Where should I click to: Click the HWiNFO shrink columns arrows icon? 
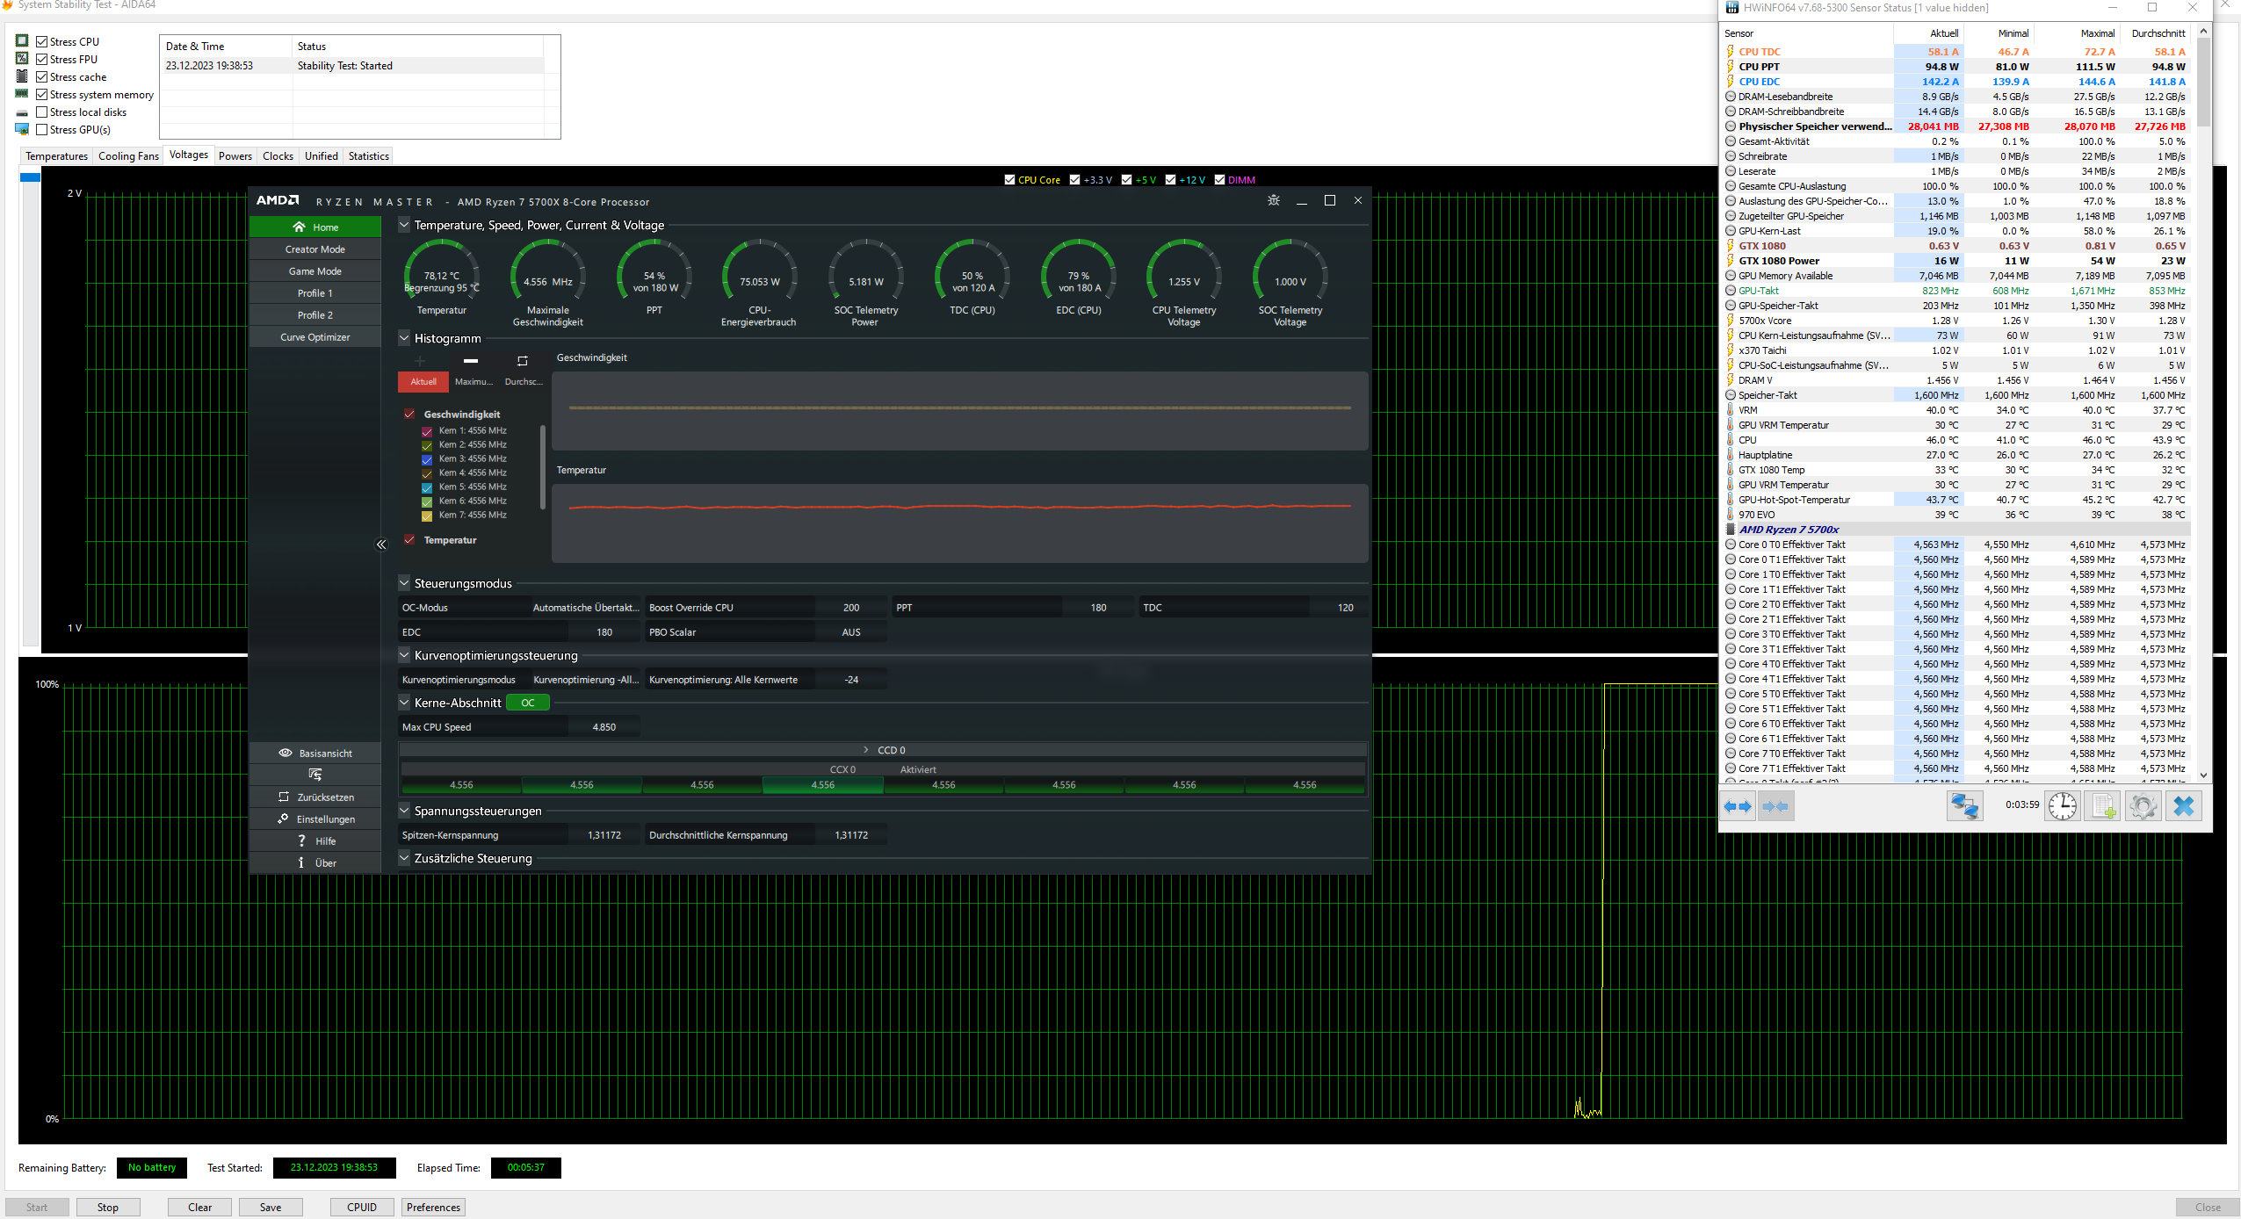click(x=1775, y=806)
